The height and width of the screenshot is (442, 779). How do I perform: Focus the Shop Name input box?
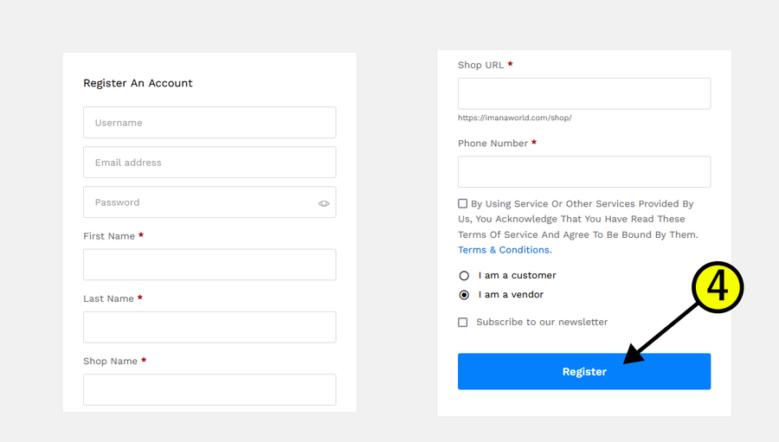(209, 390)
